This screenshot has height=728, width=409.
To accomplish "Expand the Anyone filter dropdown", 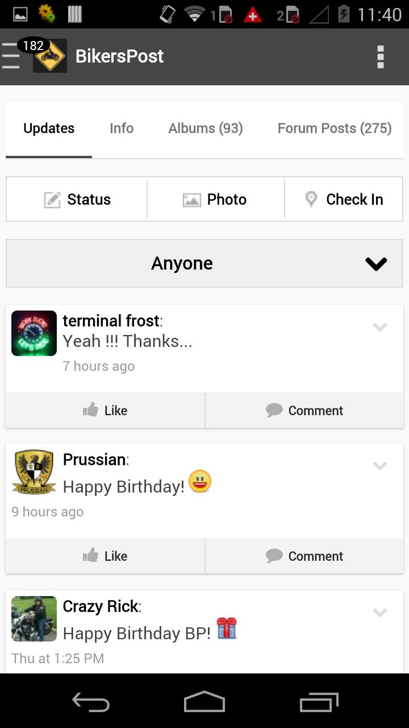I will 204,263.
